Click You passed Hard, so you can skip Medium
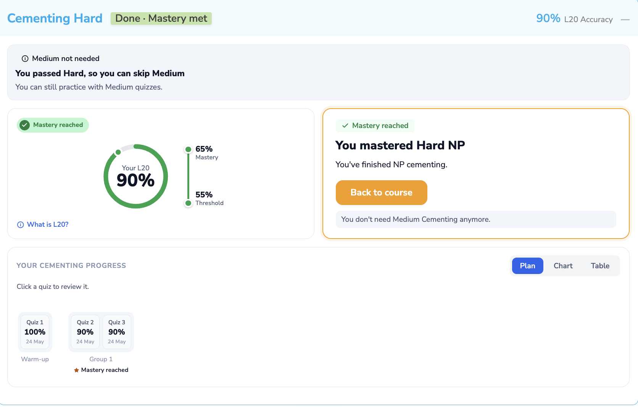This screenshot has width=638, height=407. (x=100, y=73)
